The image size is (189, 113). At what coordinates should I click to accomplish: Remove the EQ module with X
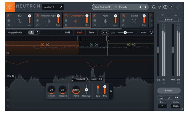[9, 25]
